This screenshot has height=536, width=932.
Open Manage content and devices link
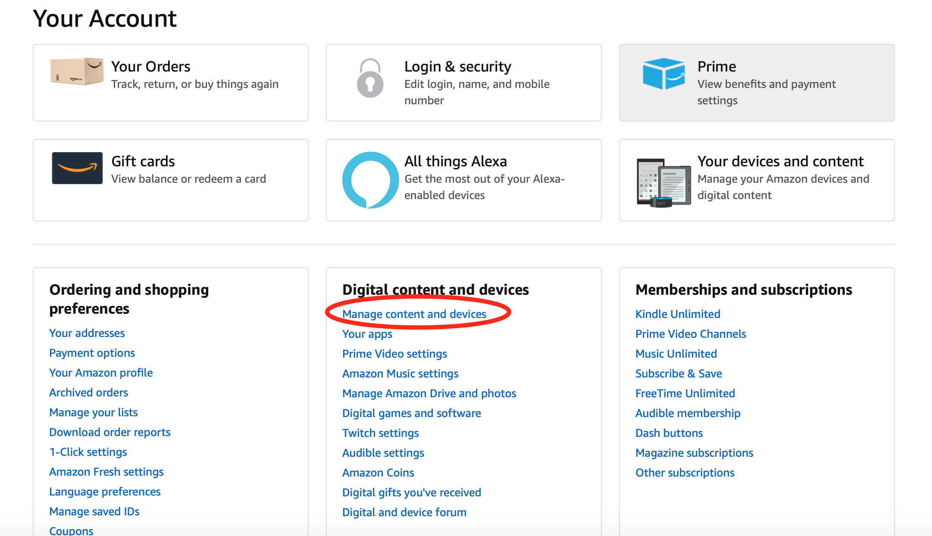pyautogui.click(x=414, y=314)
